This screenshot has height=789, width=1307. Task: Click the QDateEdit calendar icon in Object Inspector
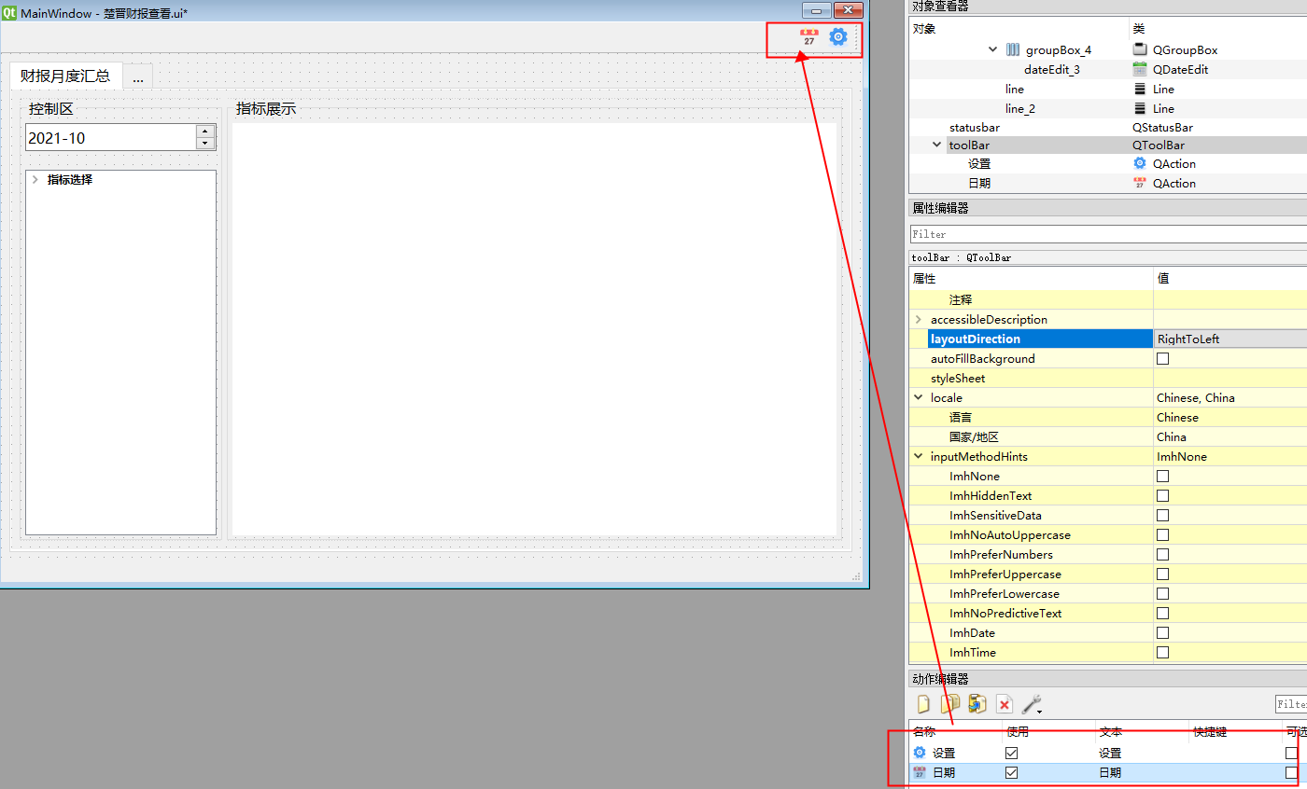1139,69
